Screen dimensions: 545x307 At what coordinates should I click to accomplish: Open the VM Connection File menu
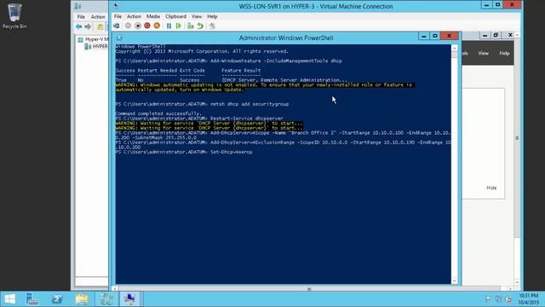pos(118,16)
